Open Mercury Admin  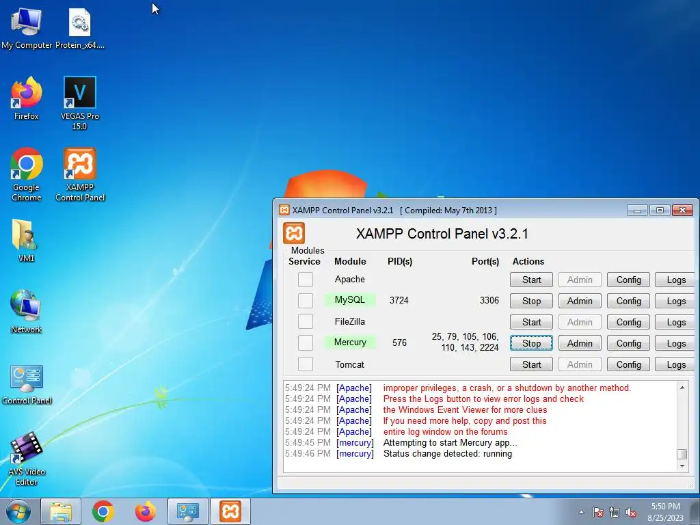pos(580,343)
